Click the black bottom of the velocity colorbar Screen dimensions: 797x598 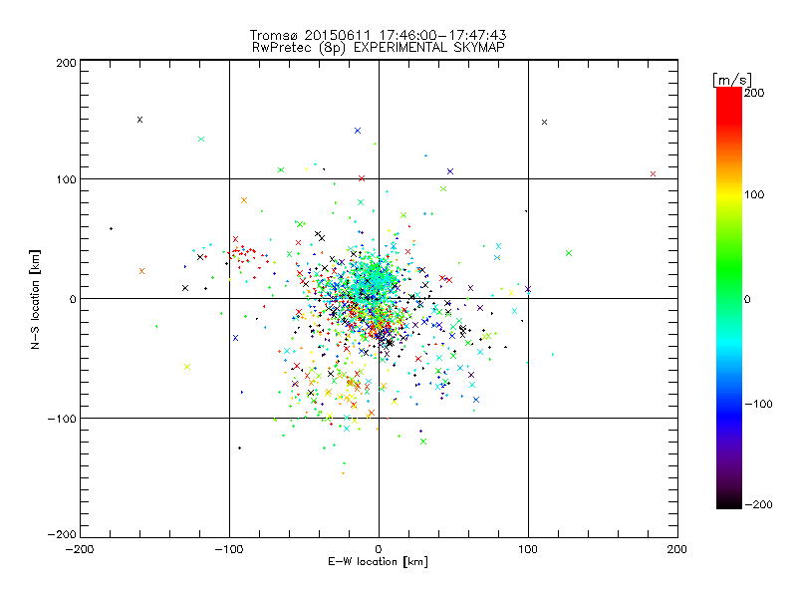pyautogui.click(x=729, y=502)
